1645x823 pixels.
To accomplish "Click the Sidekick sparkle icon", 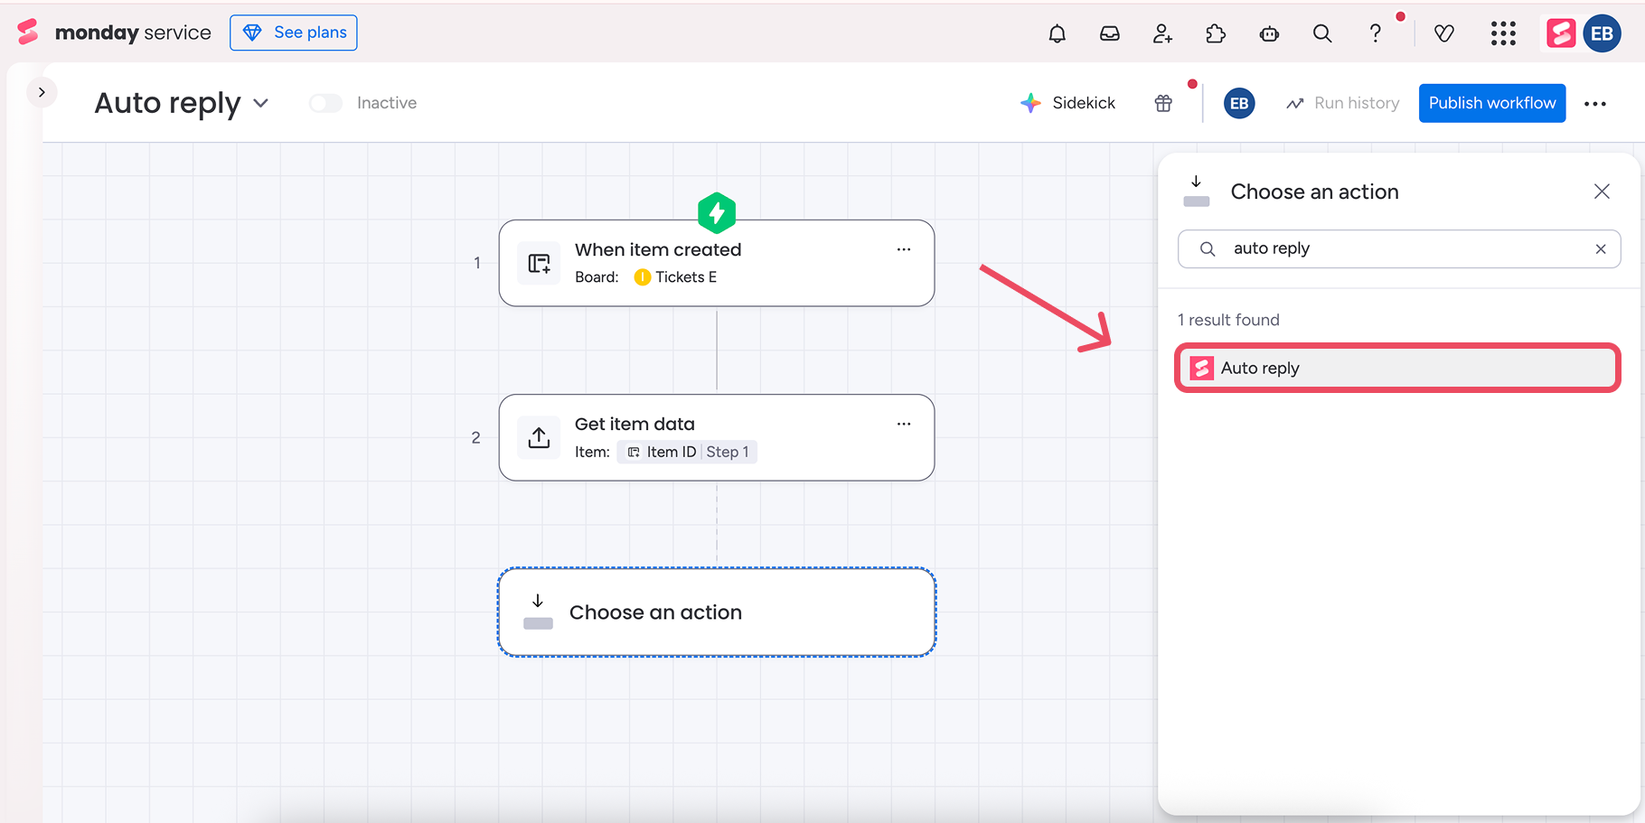I will click(x=1030, y=103).
